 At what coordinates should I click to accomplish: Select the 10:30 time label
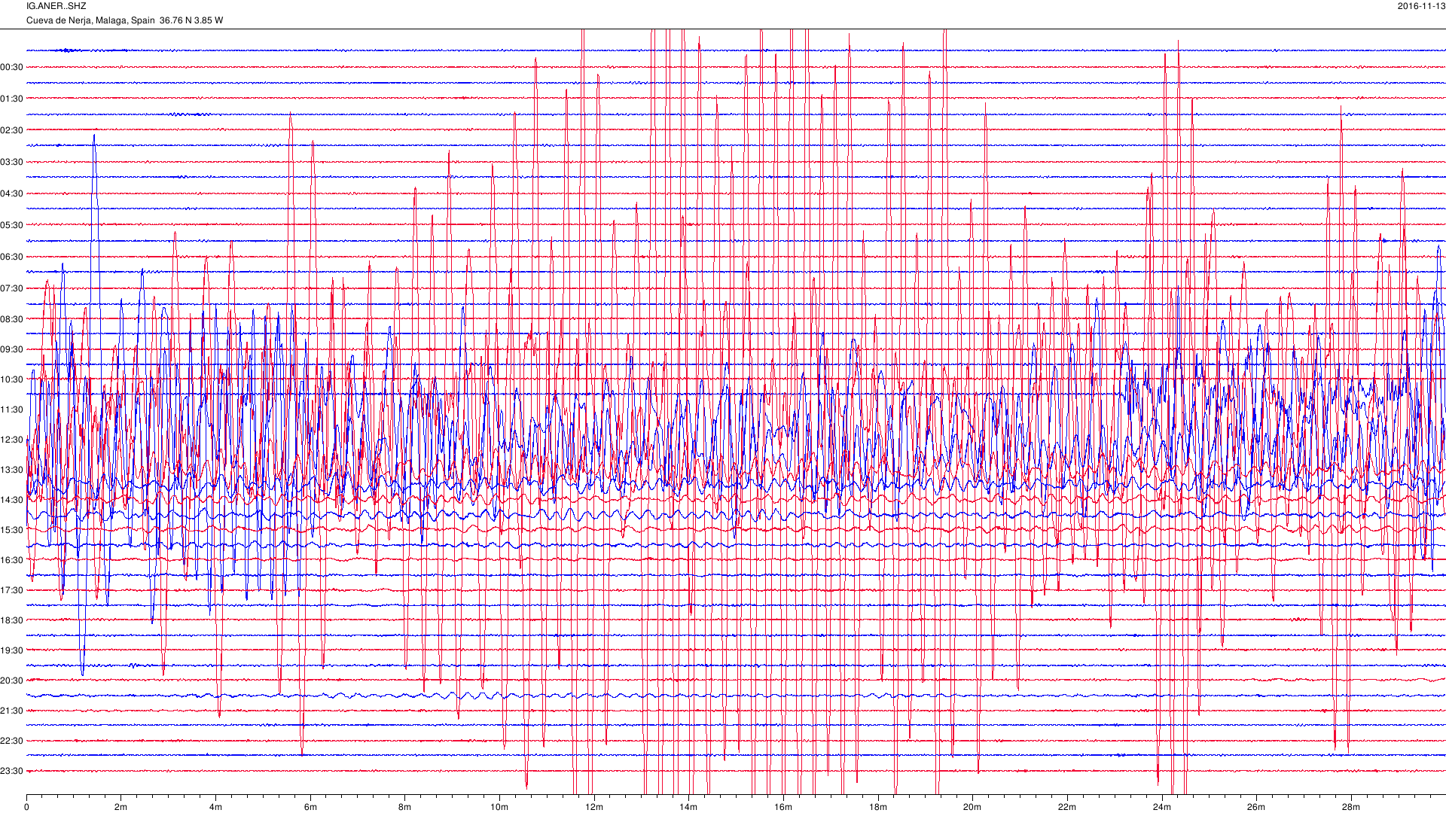pyautogui.click(x=12, y=379)
